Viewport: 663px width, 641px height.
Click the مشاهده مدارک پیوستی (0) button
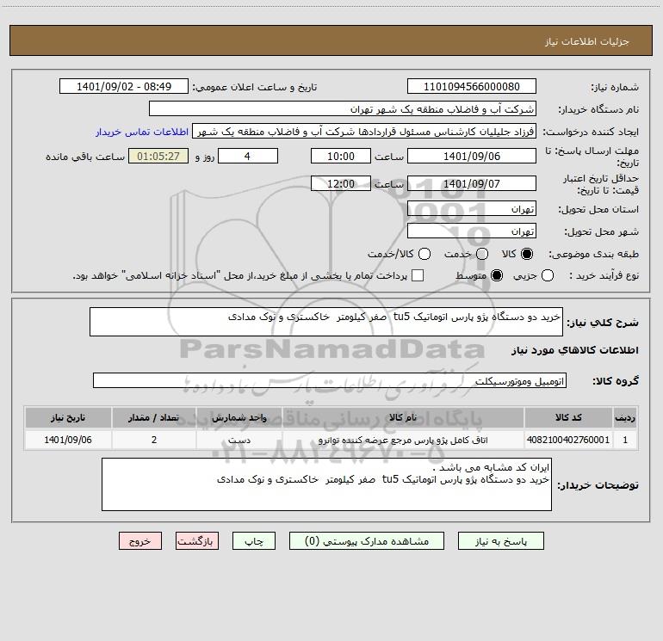coord(367,541)
